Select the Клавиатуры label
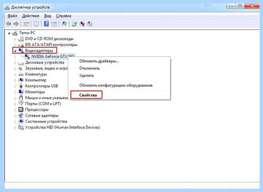Image resolution: width=263 pixels, height=192 pixels. (x=36, y=74)
